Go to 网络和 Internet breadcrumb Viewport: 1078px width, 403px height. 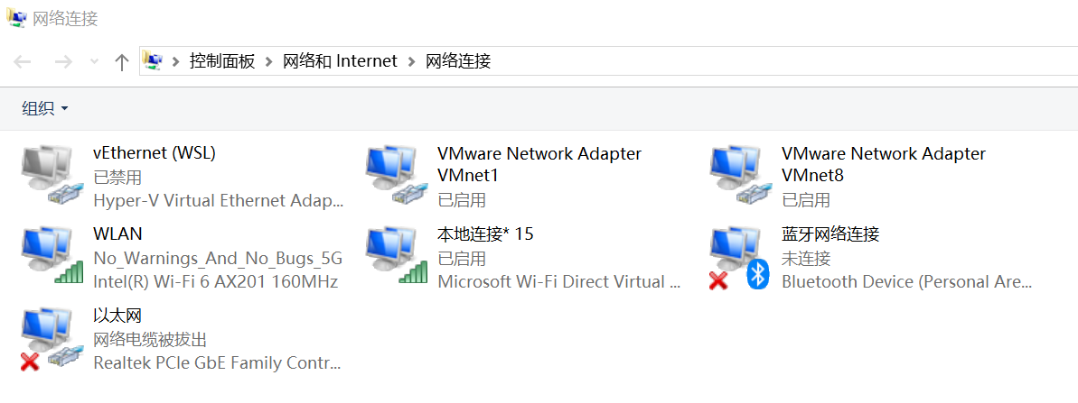[x=340, y=61]
